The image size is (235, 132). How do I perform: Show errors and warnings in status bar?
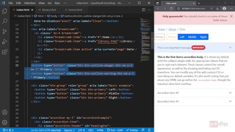(x=8, y=130)
